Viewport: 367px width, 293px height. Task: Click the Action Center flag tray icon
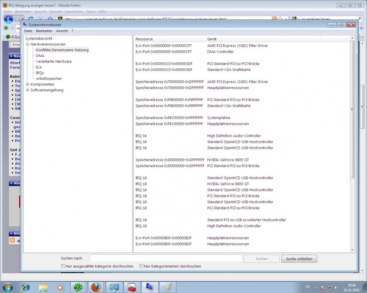point(323,287)
